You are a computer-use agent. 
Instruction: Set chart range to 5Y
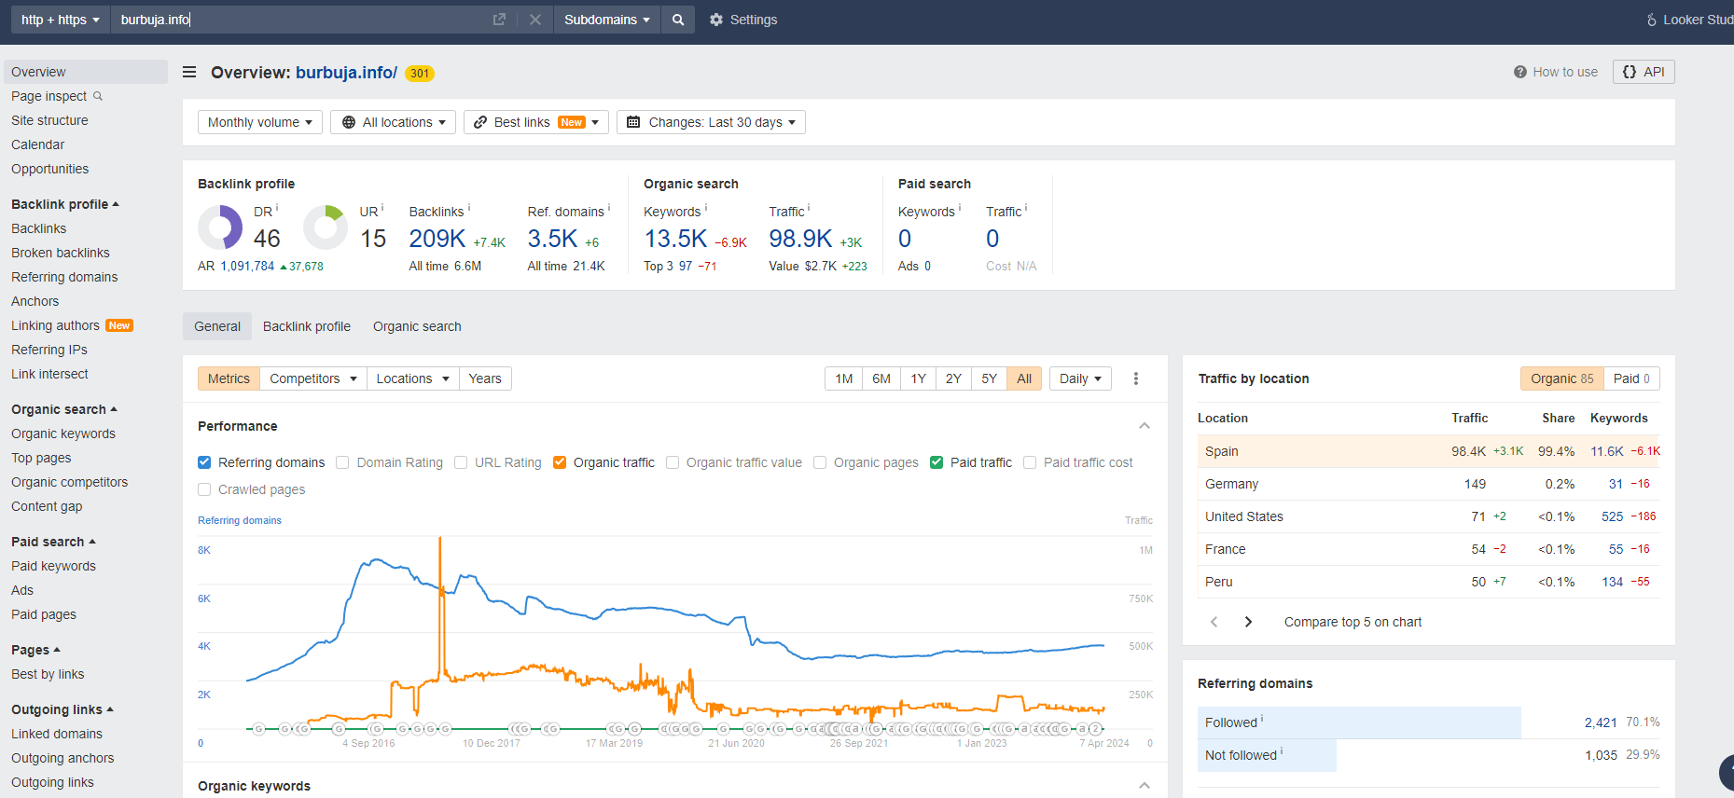pos(990,378)
